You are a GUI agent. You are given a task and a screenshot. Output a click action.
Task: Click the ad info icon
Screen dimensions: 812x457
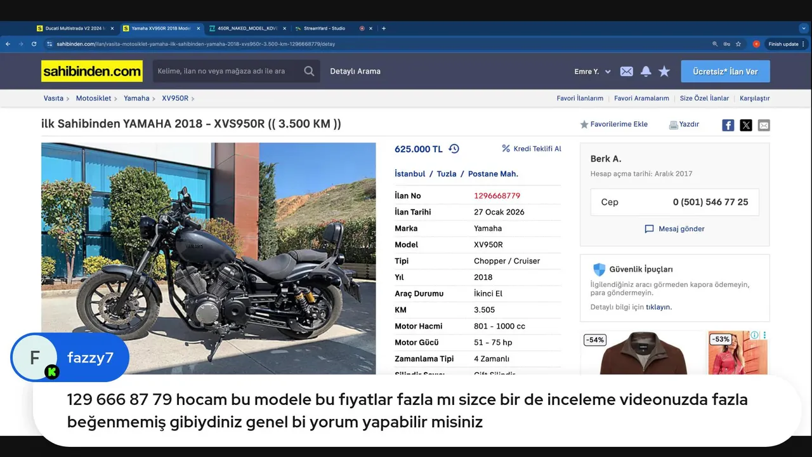755,335
